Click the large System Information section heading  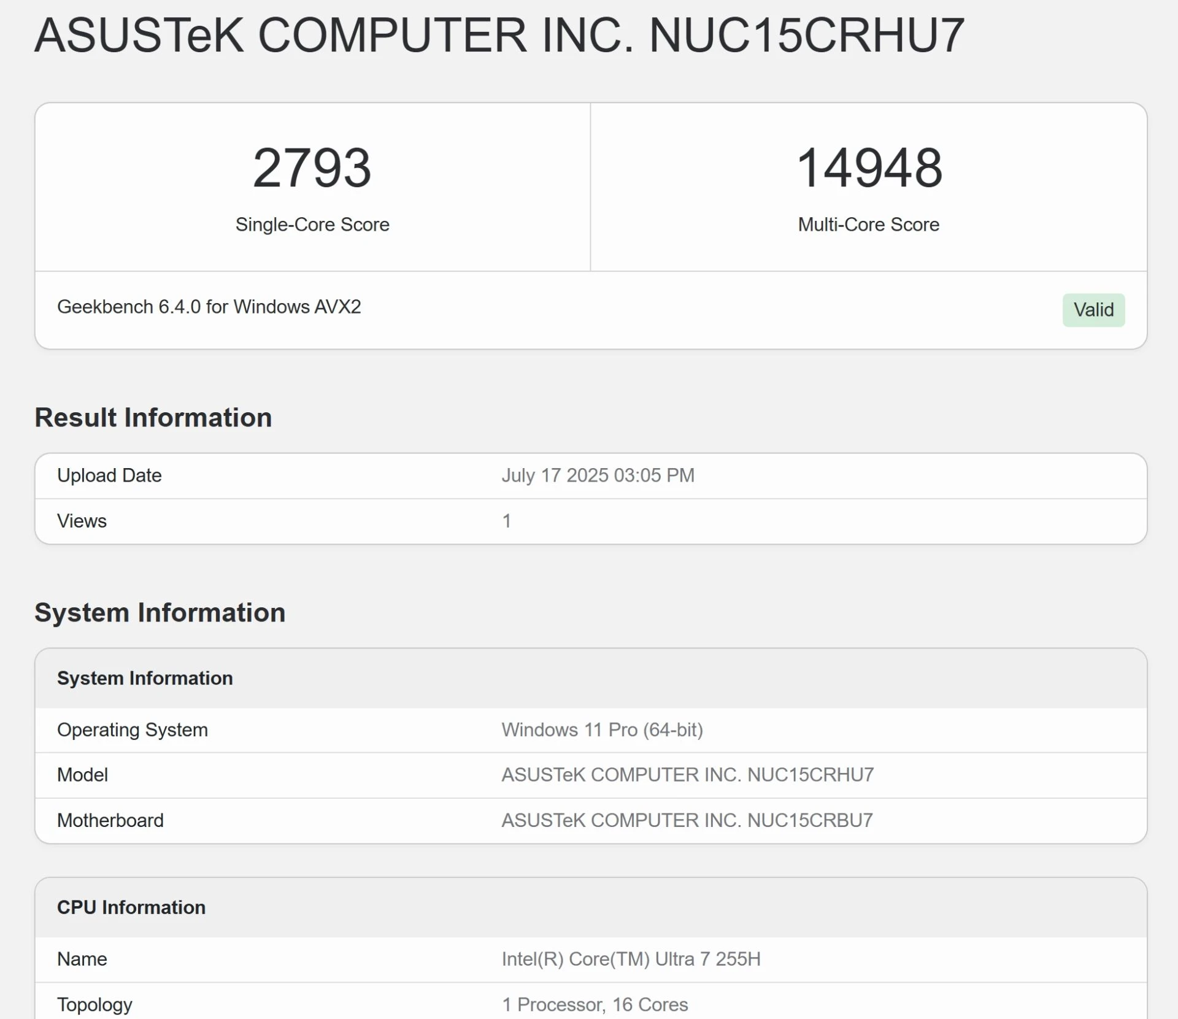160,613
